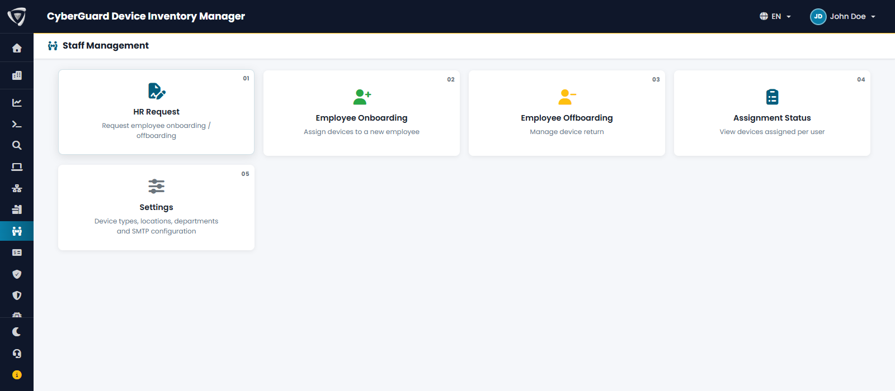Click the yellow Employee Offboarding user-minus icon
This screenshot has width=895, height=391.
point(567,97)
